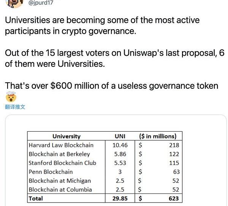Click the sentence mentioning Uniswap's last proposal
Image resolution: width=228 pixels, height=206 pixels.
click(x=115, y=58)
